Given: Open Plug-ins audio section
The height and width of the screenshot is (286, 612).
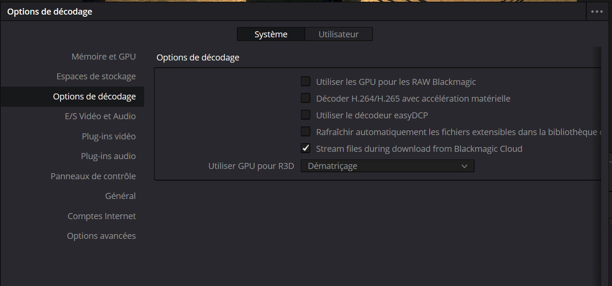Looking at the screenshot, I should (x=108, y=156).
